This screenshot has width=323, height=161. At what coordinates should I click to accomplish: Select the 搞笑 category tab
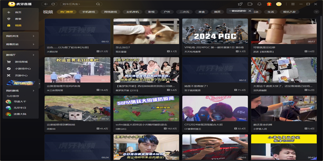(217, 12)
